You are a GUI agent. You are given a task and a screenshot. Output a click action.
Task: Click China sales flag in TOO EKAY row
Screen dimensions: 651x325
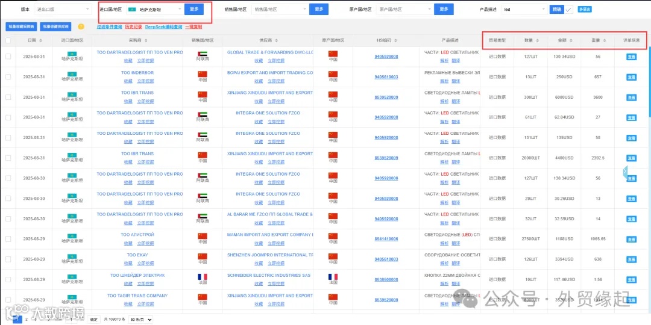point(203,256)
